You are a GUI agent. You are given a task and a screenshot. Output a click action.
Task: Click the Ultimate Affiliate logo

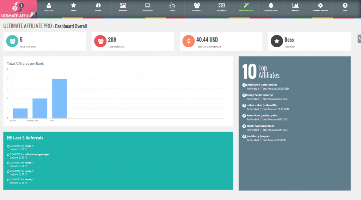[x=18, y=9]
